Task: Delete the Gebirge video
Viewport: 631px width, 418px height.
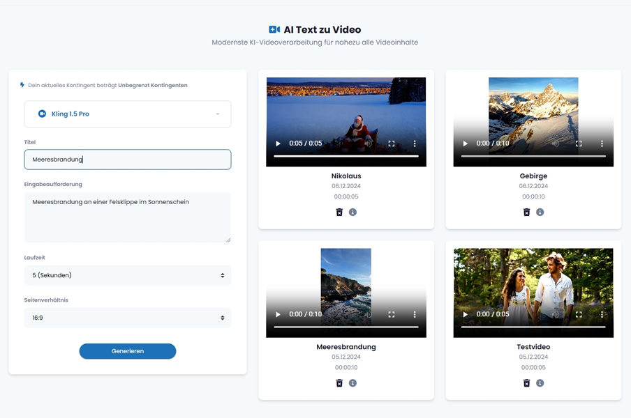Action: (526, 212)
